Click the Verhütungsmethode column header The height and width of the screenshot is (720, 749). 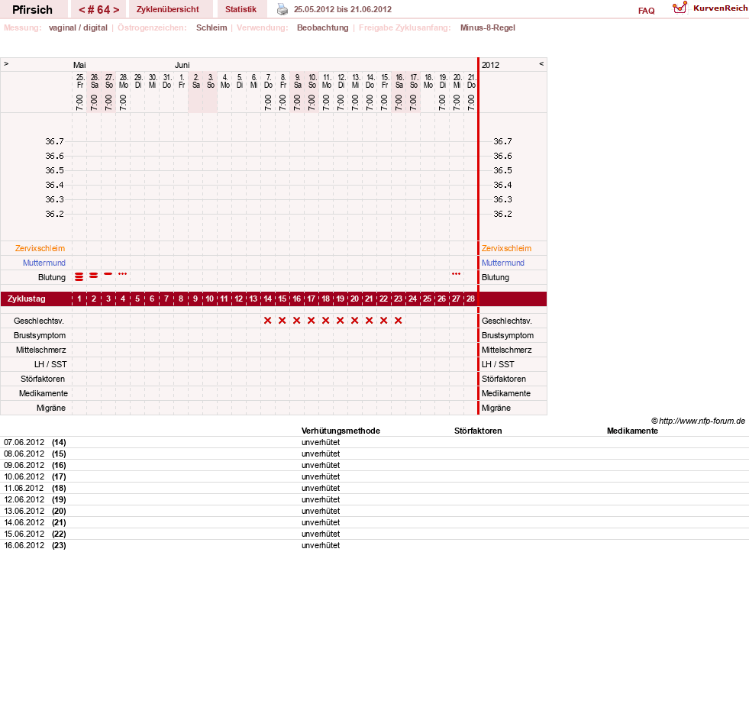[341, 431]
